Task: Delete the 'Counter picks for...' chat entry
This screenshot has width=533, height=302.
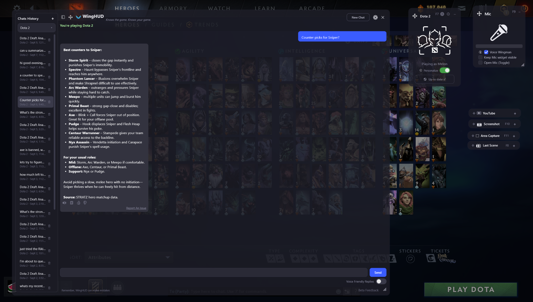Action: pyautogui.click(x=49, y=102)
